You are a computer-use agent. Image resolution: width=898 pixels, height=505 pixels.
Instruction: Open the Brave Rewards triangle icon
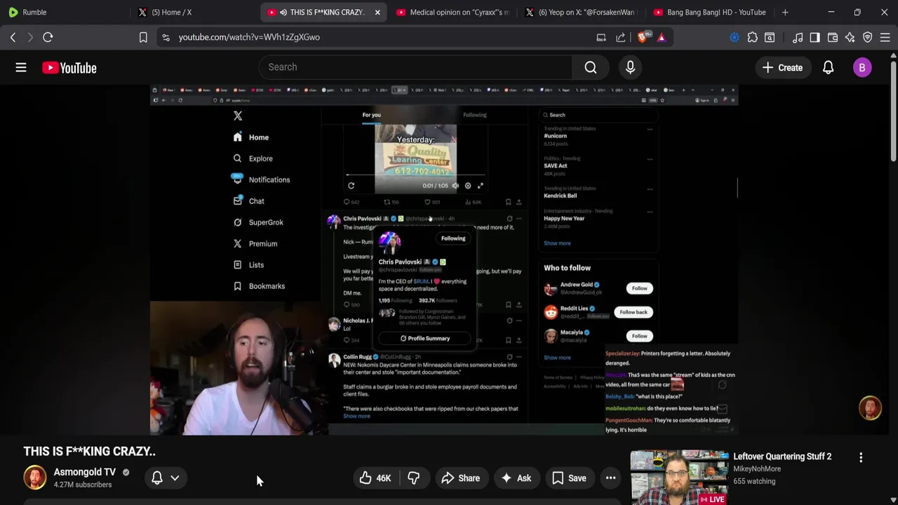661,37
